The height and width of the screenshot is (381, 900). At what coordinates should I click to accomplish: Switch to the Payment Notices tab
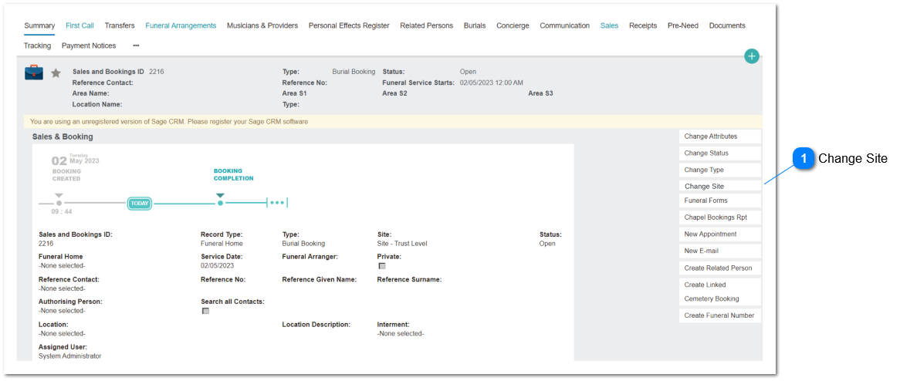89,46
